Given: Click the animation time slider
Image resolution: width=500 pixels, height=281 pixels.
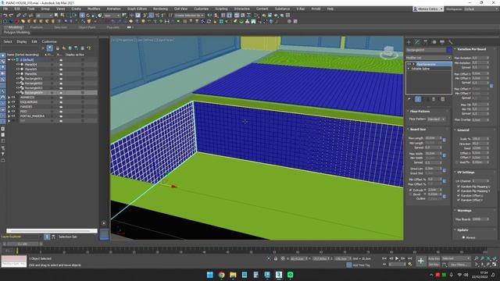Looking at the screenshot, I should click(x=23, y=244).
